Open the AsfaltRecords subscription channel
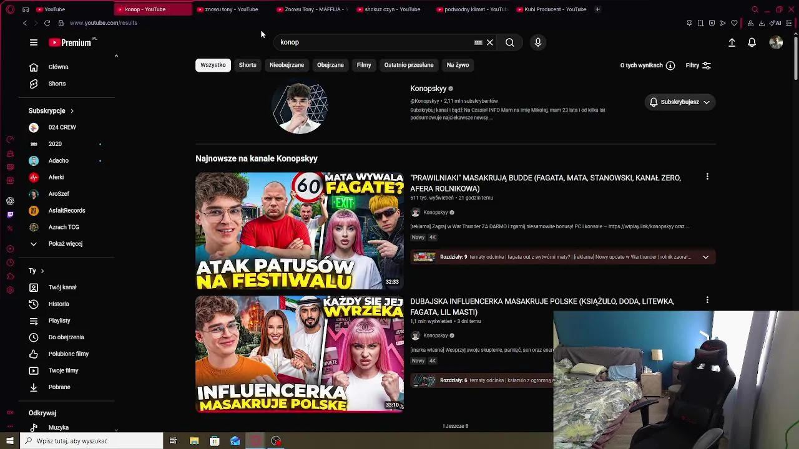The height and width of the screenshot is (449, 799). click(x=67, y=211)
